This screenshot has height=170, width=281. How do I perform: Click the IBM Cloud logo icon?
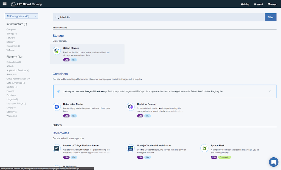coord(13,4)
